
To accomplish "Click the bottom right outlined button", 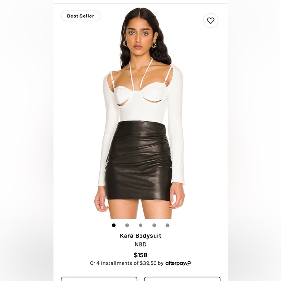I will click(182, 279).
